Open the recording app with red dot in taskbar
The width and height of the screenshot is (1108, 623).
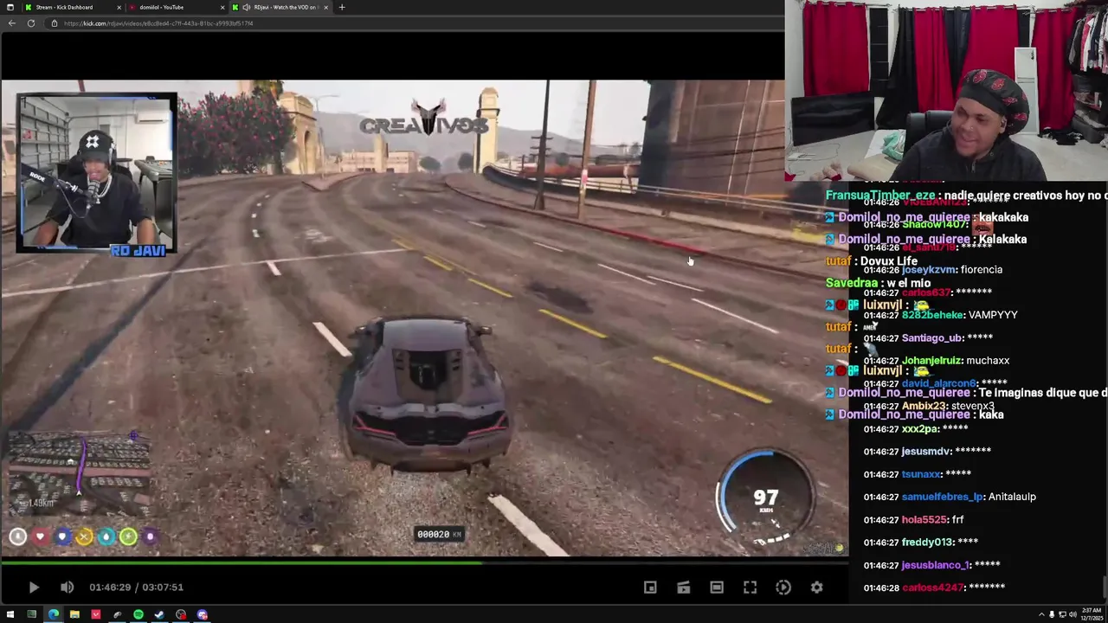tap(180, 615)
